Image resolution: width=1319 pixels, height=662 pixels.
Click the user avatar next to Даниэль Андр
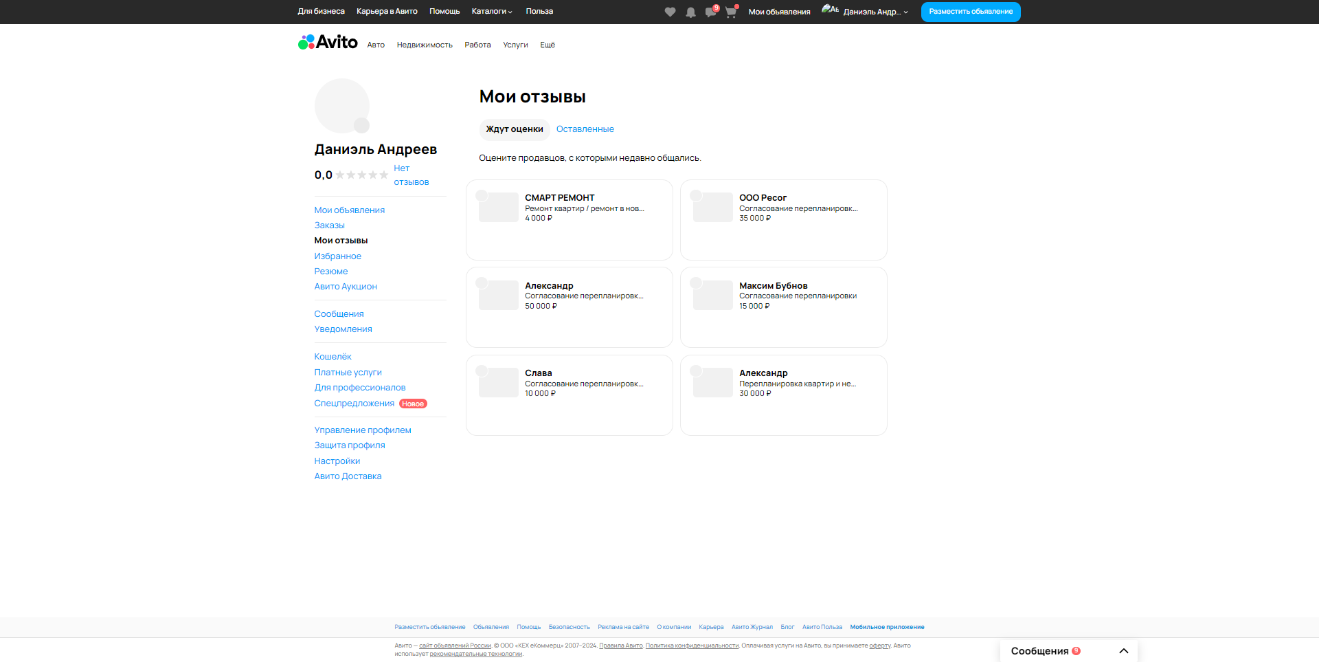pos(830,10)
